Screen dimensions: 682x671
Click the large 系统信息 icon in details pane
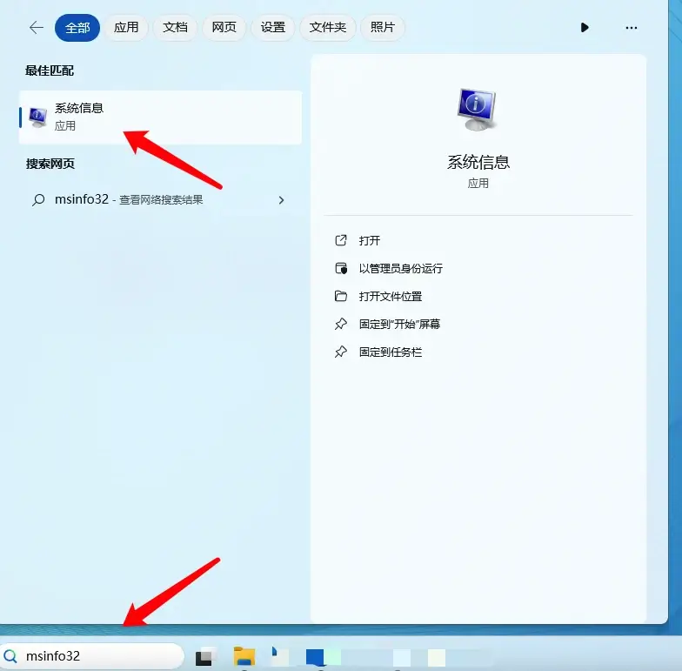[477, 110]
